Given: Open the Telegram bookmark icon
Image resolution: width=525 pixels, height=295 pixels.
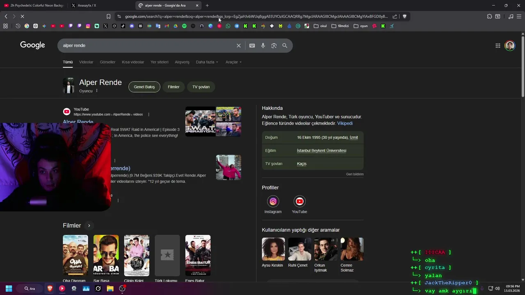Looking at the screenshot, I should click(237, 26).
